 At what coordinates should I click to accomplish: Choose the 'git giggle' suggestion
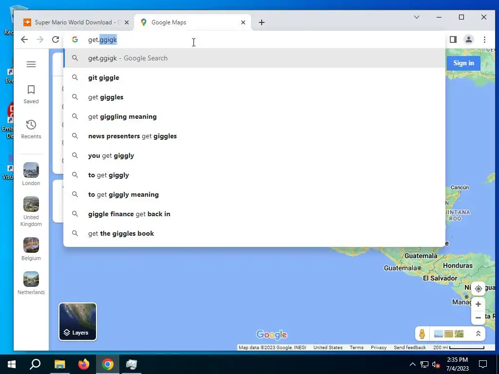click(254, 77)
